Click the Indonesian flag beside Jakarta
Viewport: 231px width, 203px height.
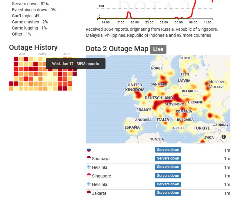click(x=89, y=193)
